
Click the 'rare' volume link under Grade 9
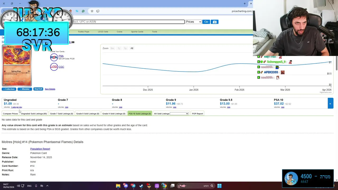coord(175,107)
